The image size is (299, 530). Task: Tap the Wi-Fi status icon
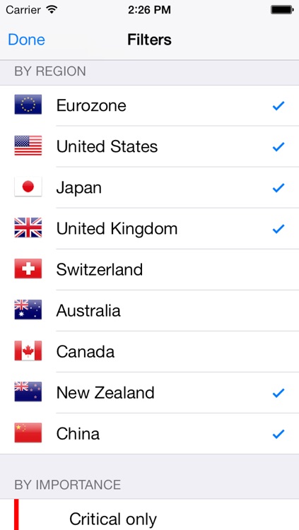point(52,9)
